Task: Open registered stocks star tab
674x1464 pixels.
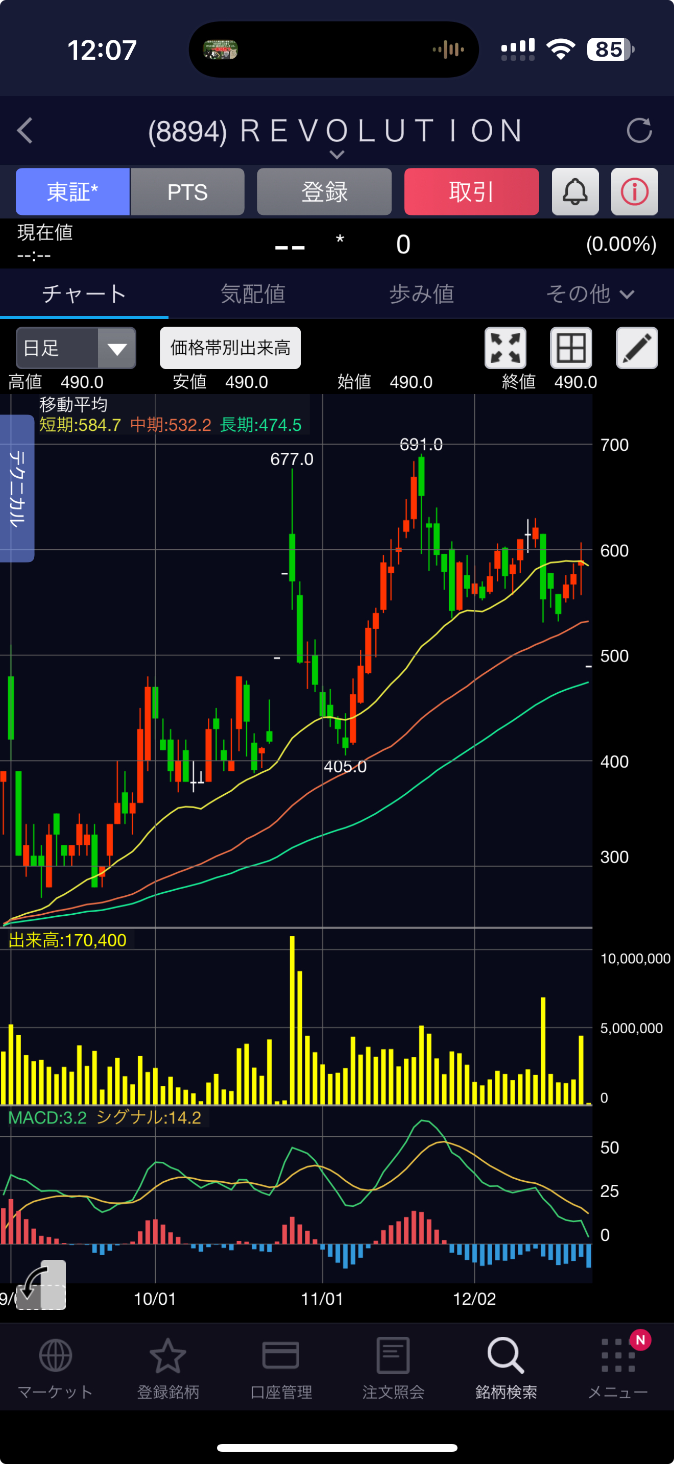Action: click(167, 1368)
